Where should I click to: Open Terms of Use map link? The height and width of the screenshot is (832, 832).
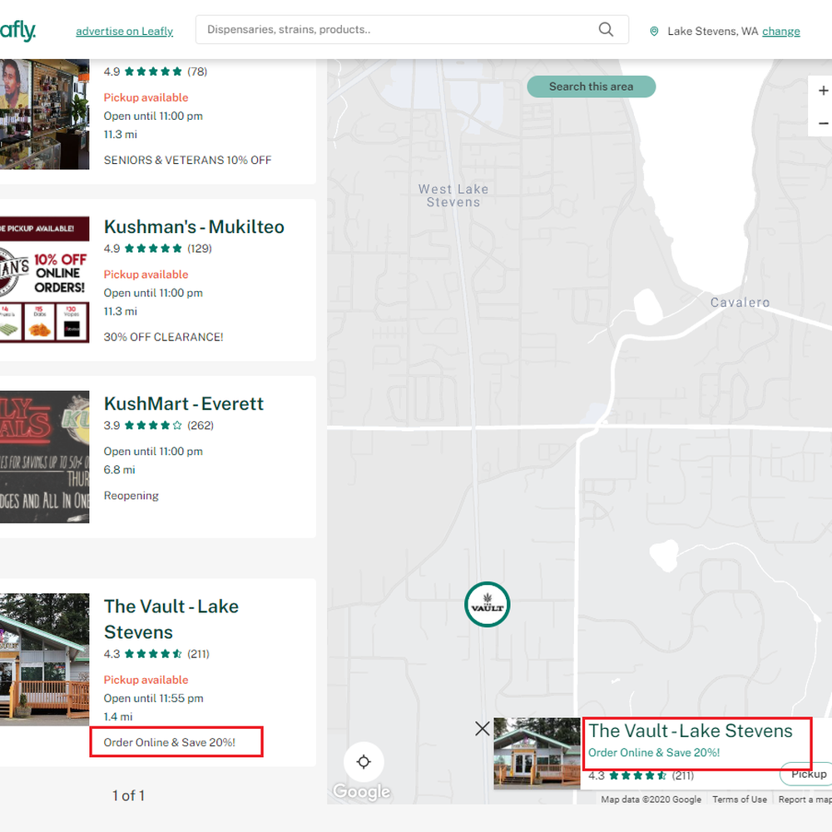[739, 799]
